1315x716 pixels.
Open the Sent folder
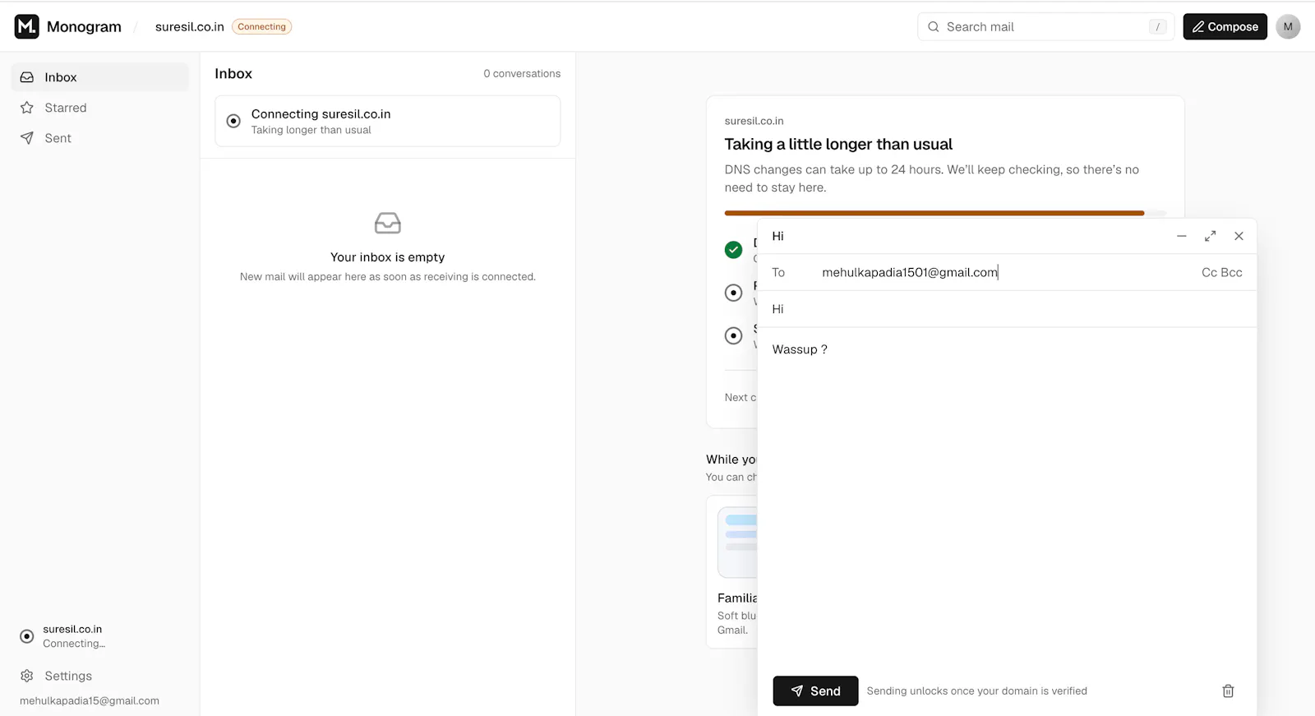click(99, 138)
